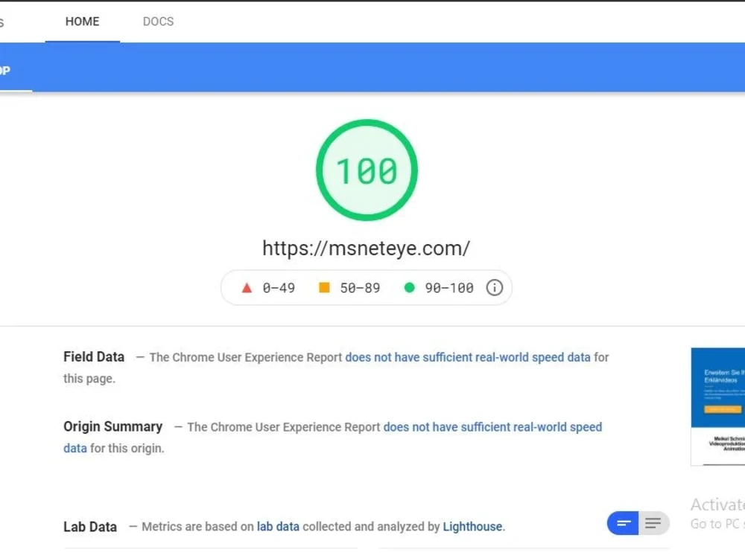Open Field Data's 'does not have sufficient real-world speed data' link
The height and width of the screenshot is (558, 745).
coord(468,357)
